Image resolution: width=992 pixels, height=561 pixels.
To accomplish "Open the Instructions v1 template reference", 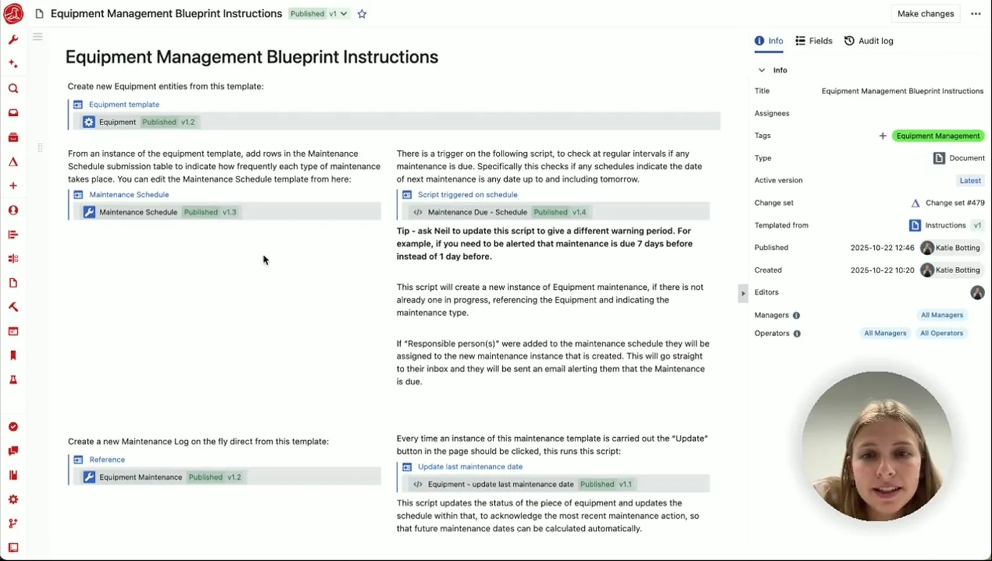I will (946, 225).
